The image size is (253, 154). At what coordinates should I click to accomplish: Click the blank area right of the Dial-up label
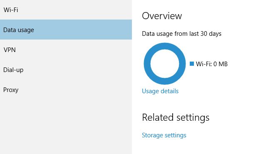coord(78,70)
